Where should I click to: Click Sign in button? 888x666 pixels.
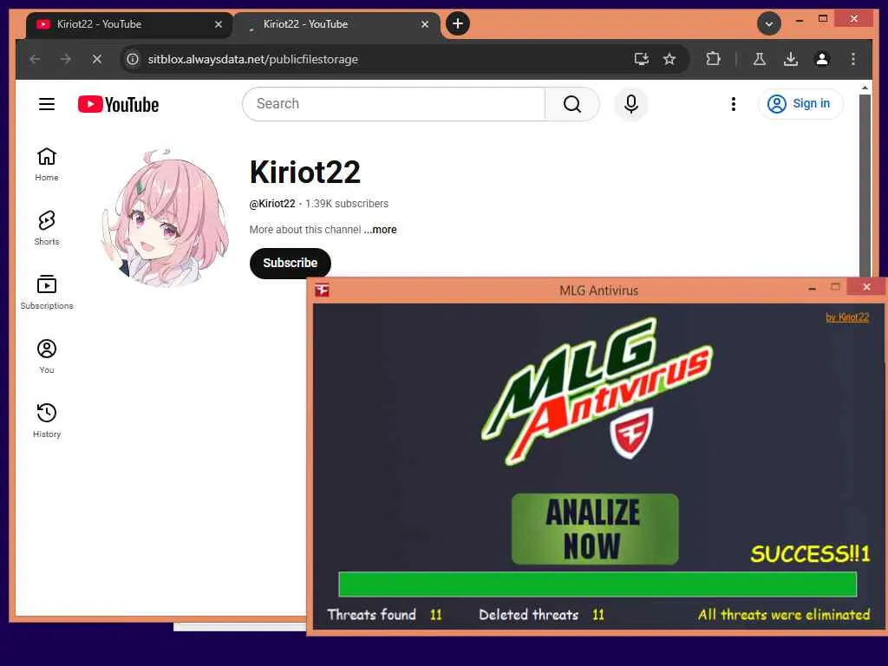[800, 104]
